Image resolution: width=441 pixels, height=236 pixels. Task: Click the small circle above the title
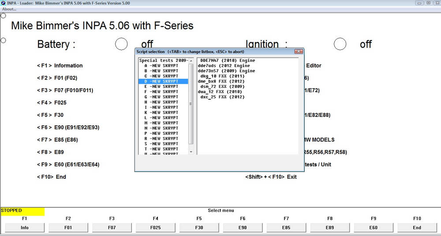3,15
